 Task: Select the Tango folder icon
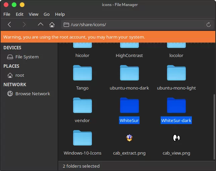(x=83, y=72)
